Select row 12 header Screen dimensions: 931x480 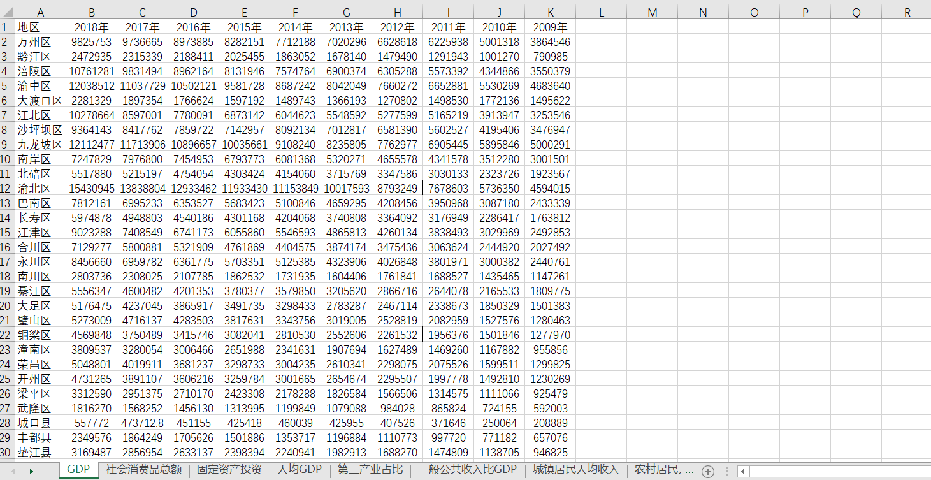(7, 189)
